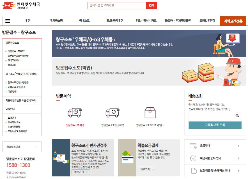Viewport: 248px width, 179px height.
Task: Click the money and card payment icon
Action: click(127, 157)
